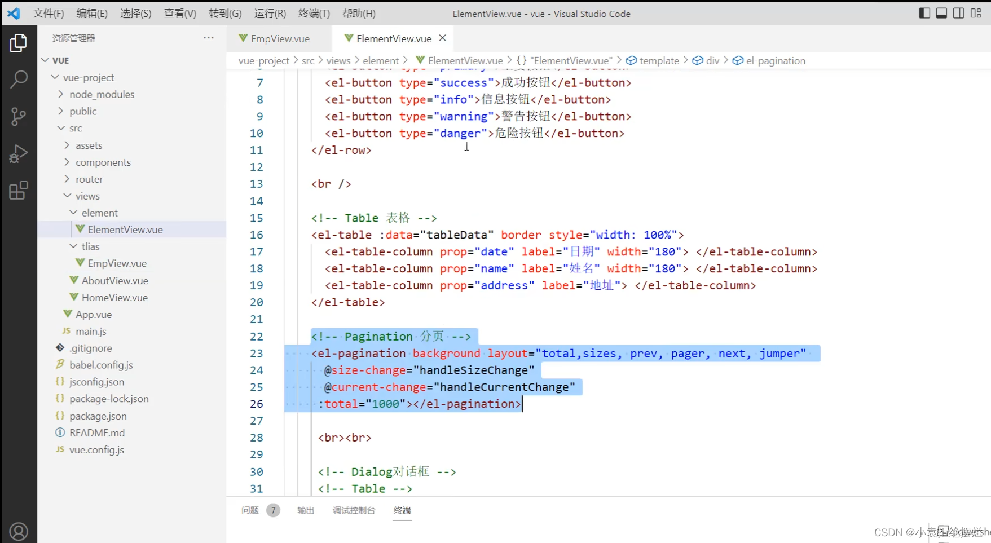The height and width of the screenshot is (543, 991).
Task: Select the ElementView.vue editor tab
Action: (x=394, y=38)
